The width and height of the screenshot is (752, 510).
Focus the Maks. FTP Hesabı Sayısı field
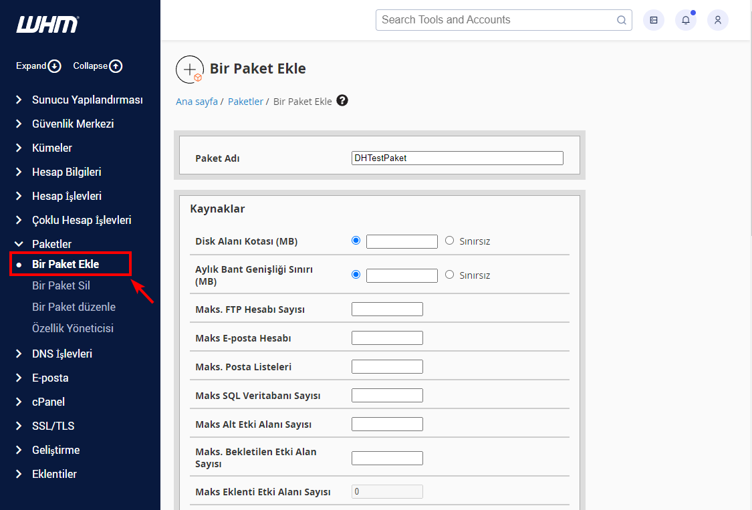coord(387,309)
